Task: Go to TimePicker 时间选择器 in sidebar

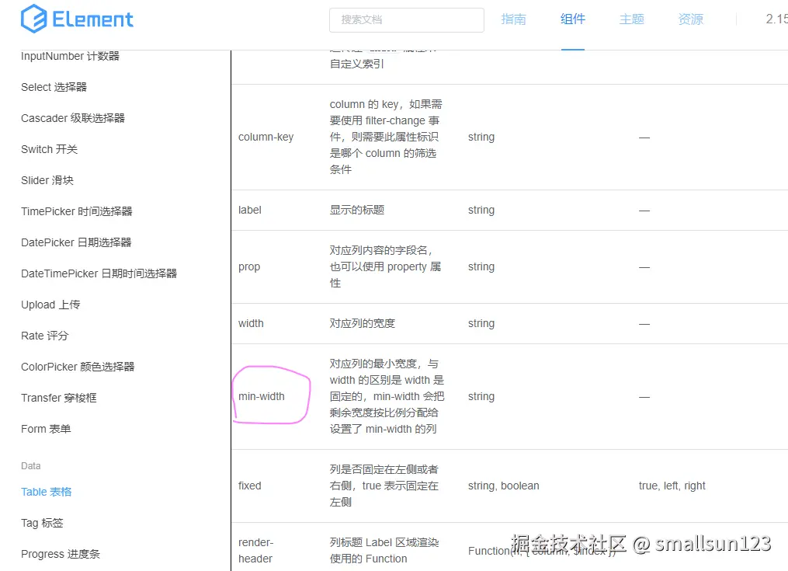Action: pyautogui.click(x=76, y=211)
